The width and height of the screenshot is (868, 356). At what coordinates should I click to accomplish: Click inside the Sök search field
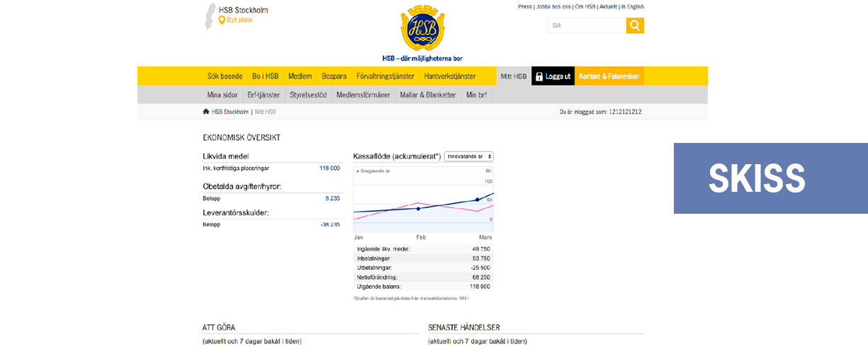tap(586, 25)
